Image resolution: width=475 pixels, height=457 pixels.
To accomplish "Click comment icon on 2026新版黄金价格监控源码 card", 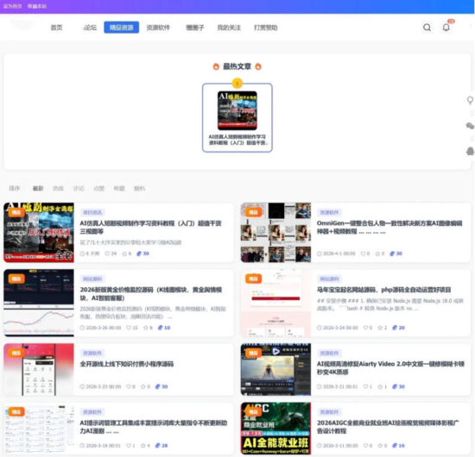I will [129, 328].
